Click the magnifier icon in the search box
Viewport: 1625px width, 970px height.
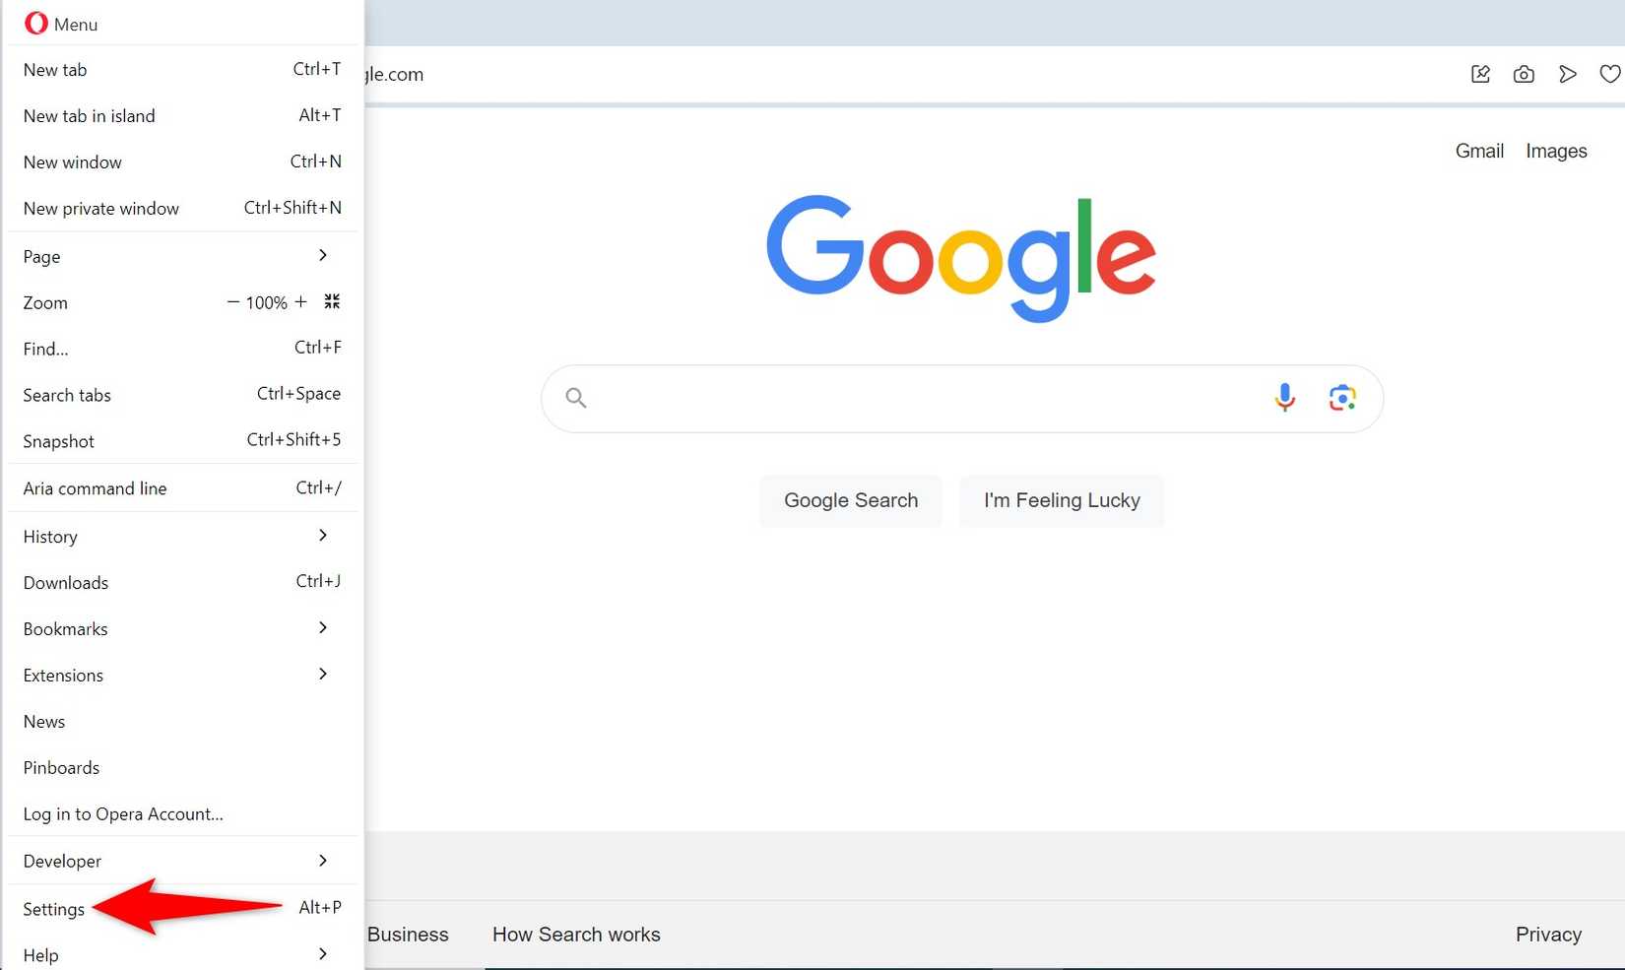pyautogui.click(x=575, y=398)
